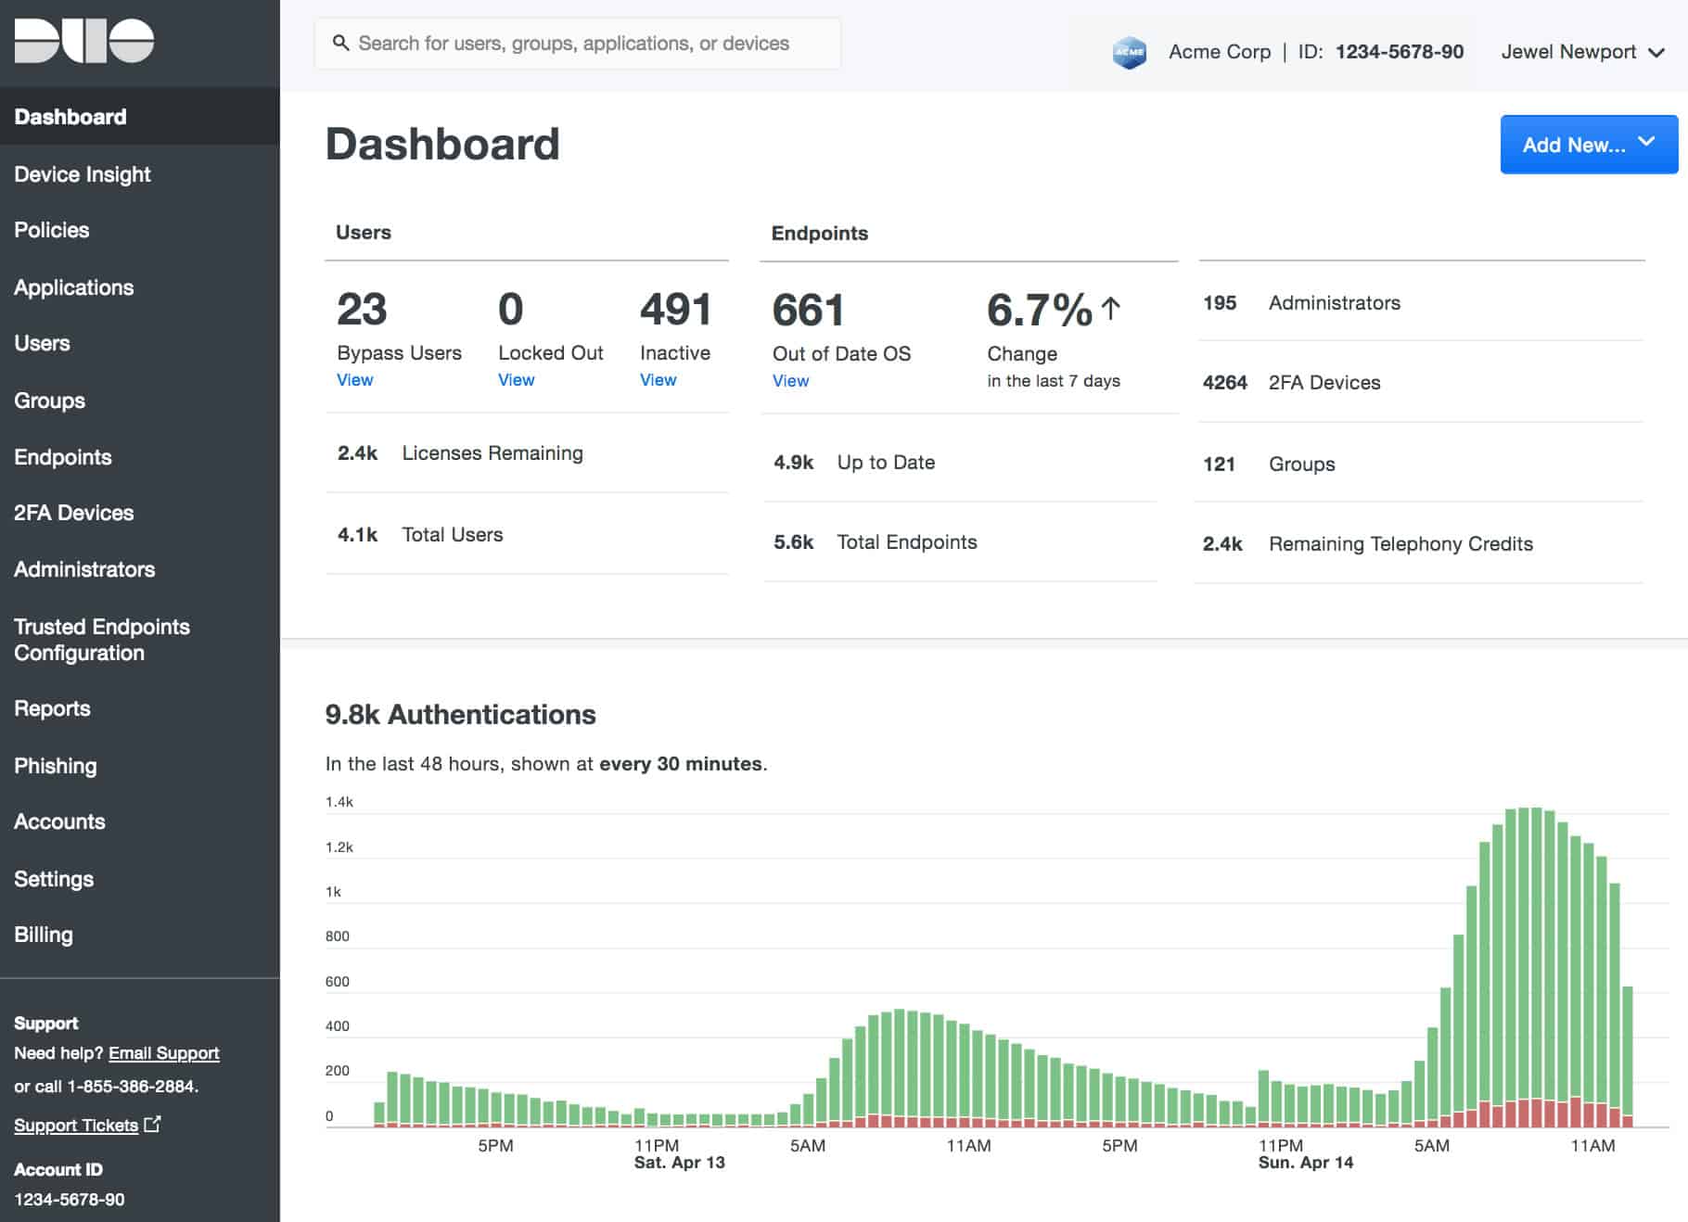Image resolution: width=1688 pixels, height=1222 pixels.
Task: Click the 661 out-of-date count
Action: 808,310
